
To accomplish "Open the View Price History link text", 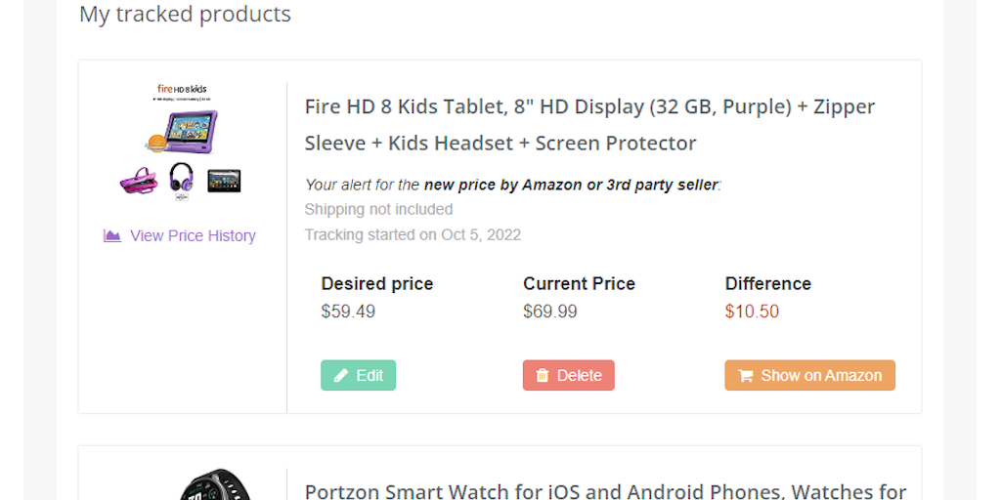I will coord(193,235).
